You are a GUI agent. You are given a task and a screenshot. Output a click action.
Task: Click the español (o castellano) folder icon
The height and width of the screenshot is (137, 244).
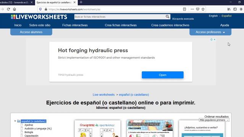coord(19,121)
